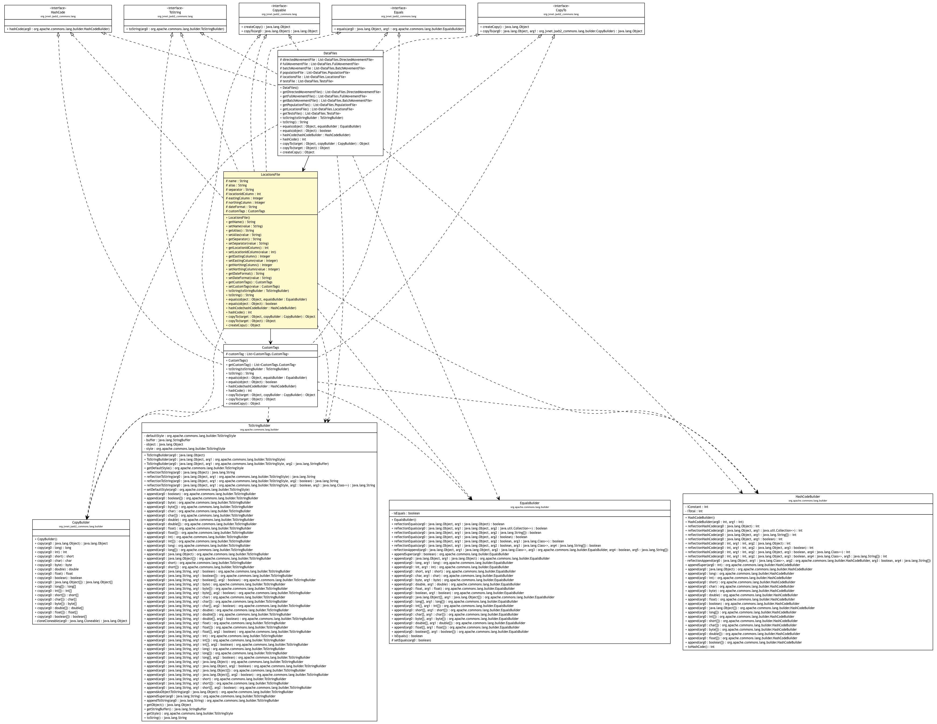This screenshot has width=937, height=724.
Task: Click the CopyBuilder class title
Action: coord(81,522)
